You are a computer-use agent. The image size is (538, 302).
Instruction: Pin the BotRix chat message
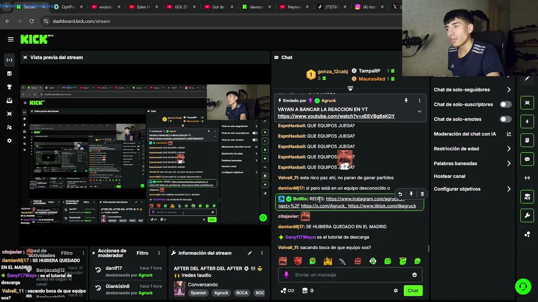click(x=411, y=194)
